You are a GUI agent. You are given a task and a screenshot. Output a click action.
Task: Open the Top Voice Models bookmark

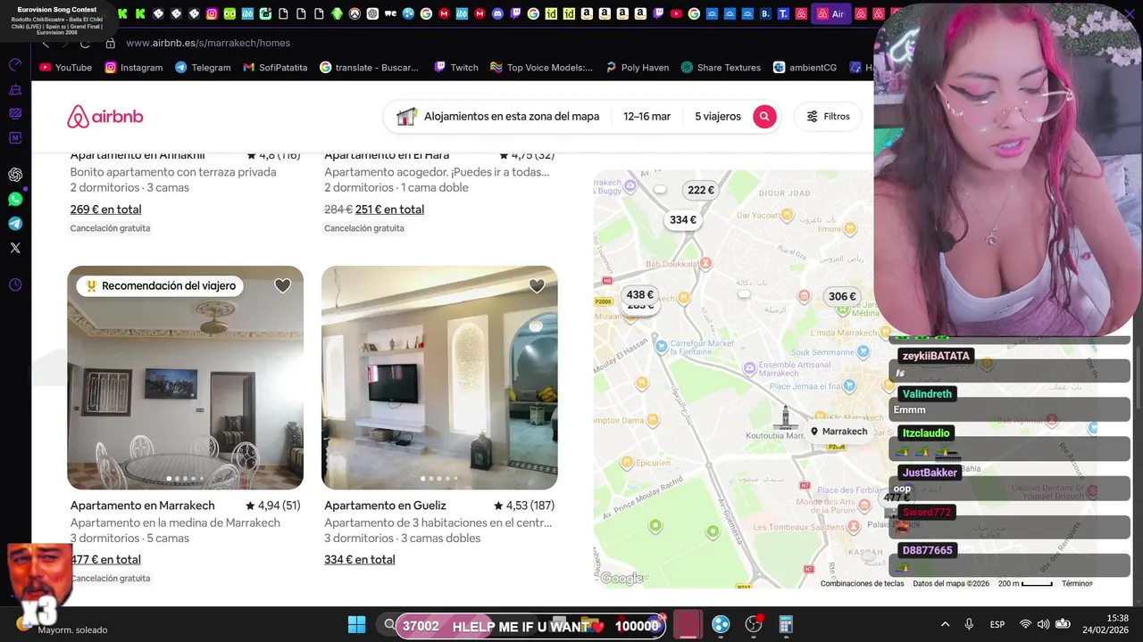tap(541, 68)
